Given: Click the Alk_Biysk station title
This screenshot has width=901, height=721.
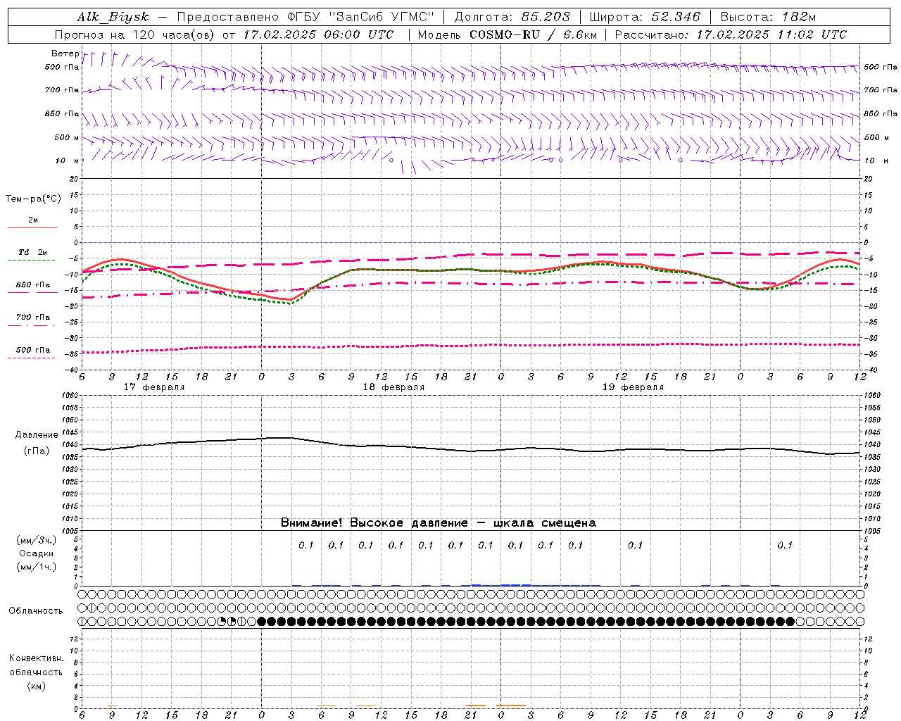Looking at the screenshot, I should (113, 17).
